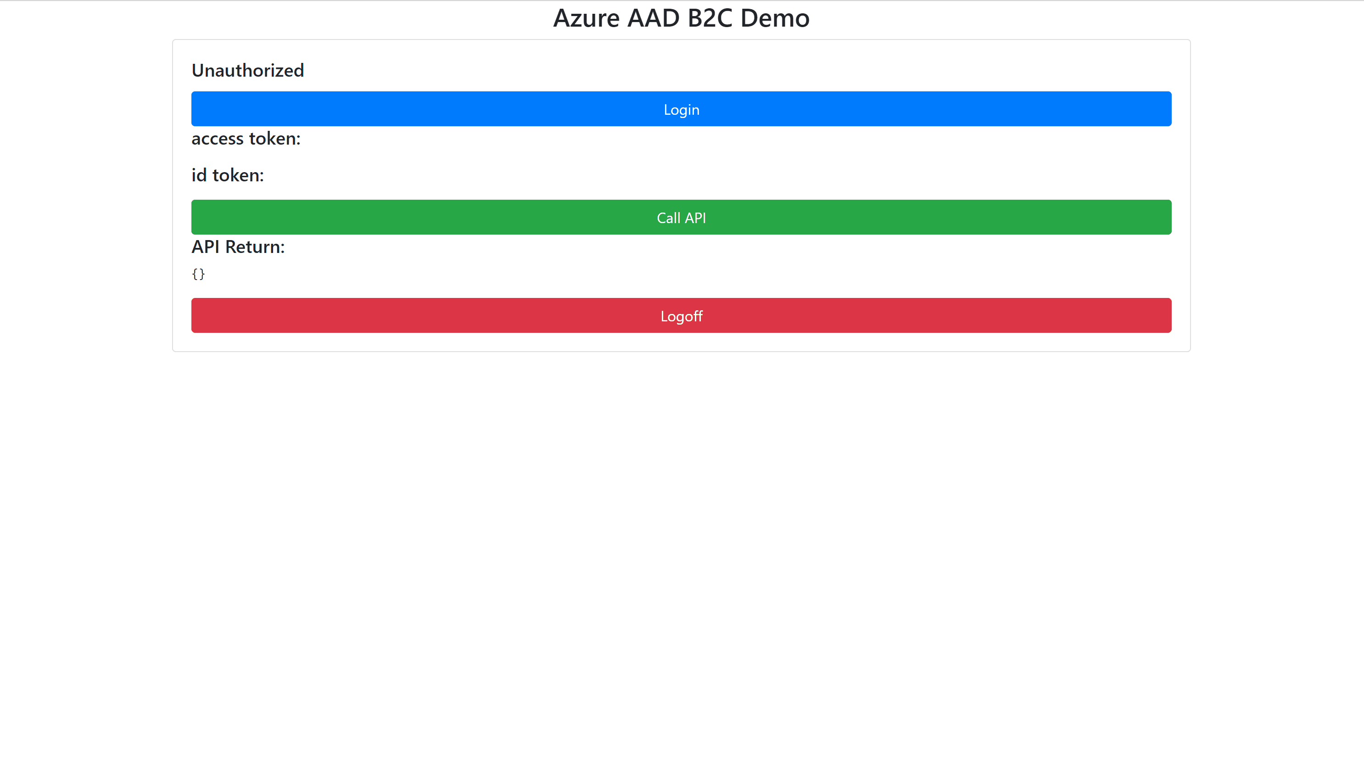Screen dimensions: 1364x774
Task: Click the Logoff button
Action: click(681, 315)
